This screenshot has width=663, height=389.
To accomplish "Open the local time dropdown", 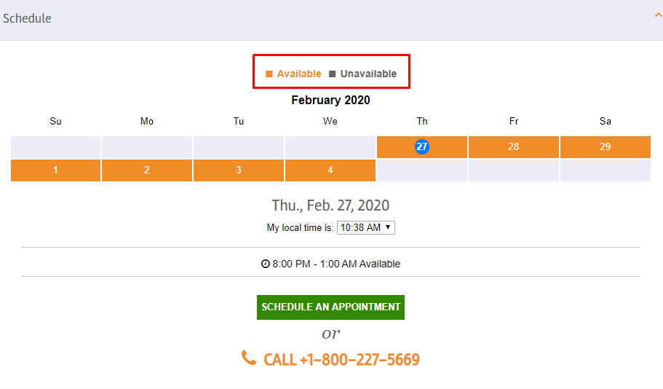I will coord(366,228).
